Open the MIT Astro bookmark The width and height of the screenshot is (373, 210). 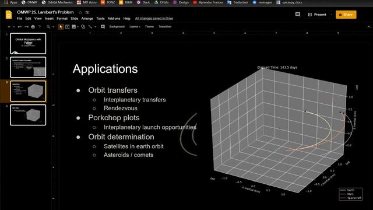(87, 2)
